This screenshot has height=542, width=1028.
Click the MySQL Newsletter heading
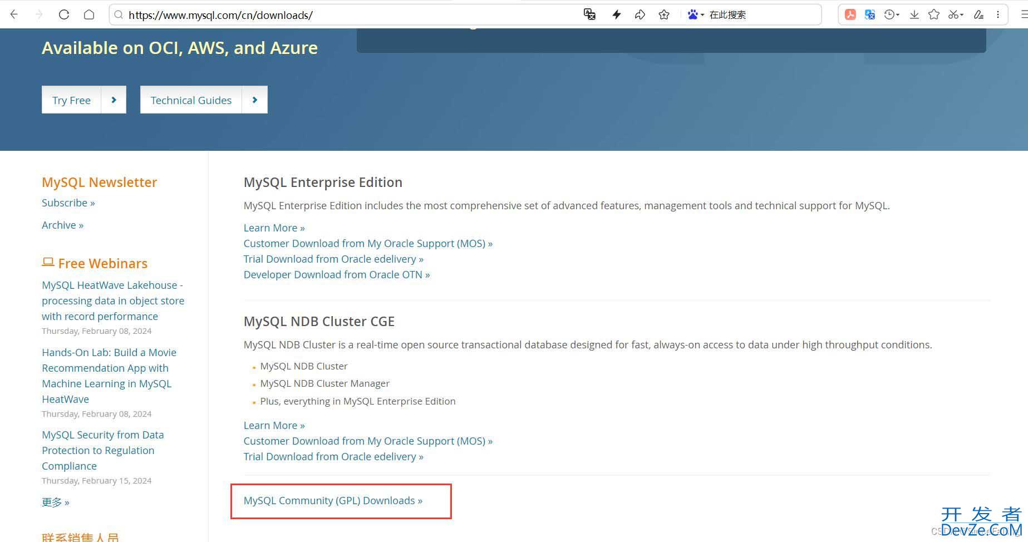[99, 182]
